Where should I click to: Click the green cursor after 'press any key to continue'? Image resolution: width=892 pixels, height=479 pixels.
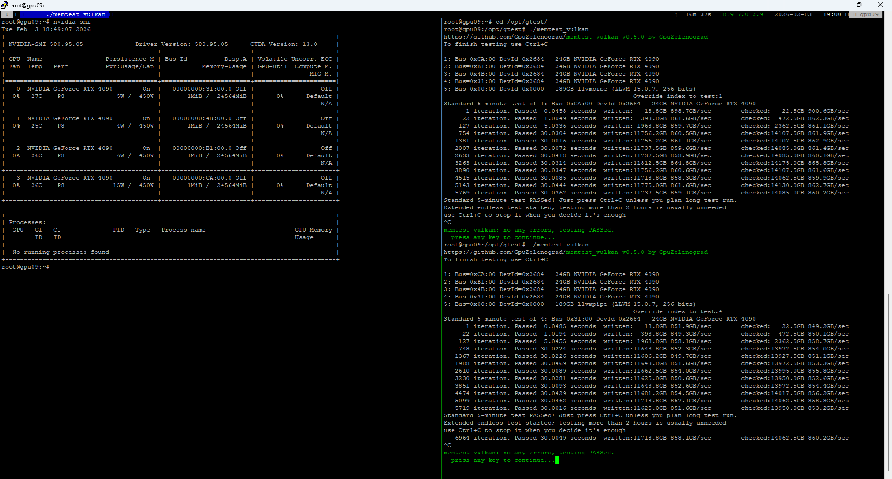(557, 460)
